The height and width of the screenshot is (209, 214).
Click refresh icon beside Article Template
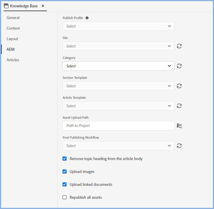tap(179, 106)
